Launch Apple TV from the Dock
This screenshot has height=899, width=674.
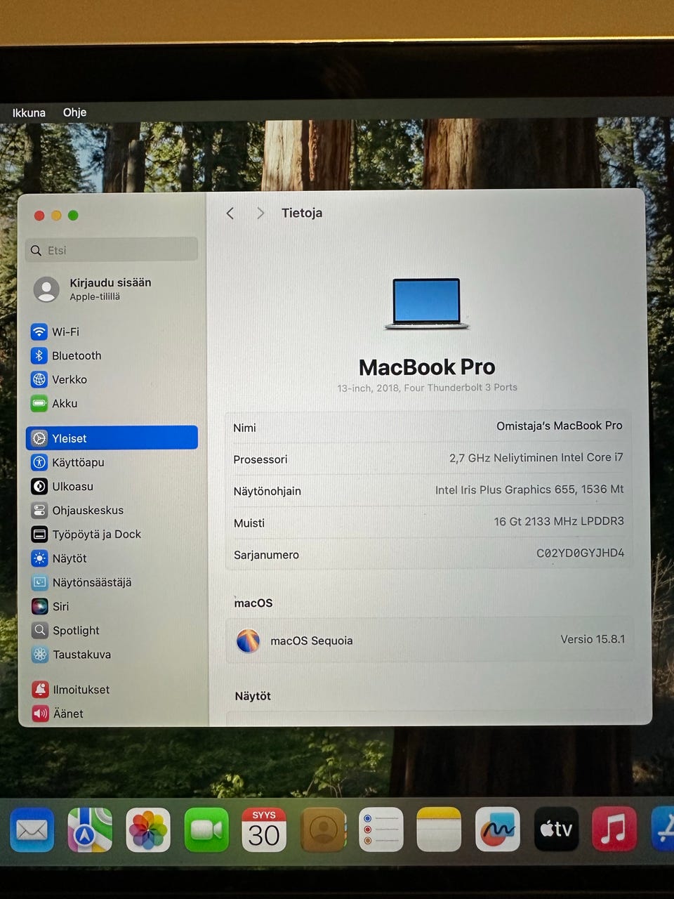pyautogui.click(x=556, y=830)
